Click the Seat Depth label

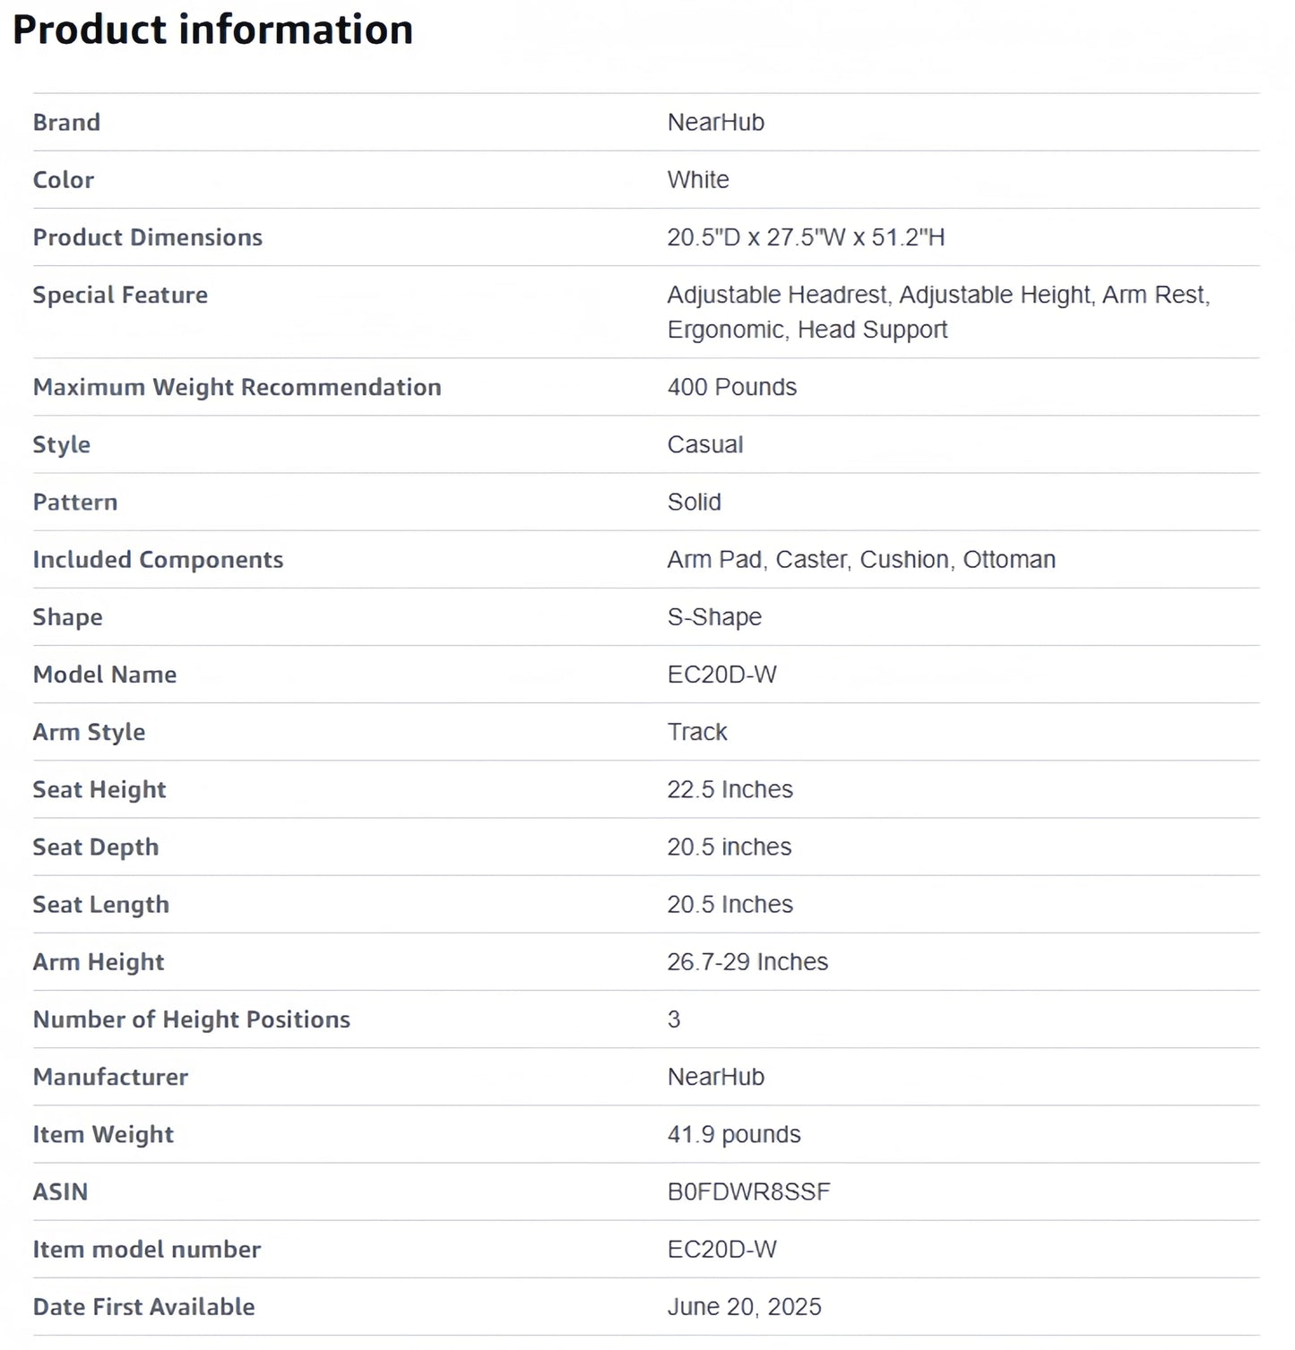pyautogui.click(x=95, y=847)
